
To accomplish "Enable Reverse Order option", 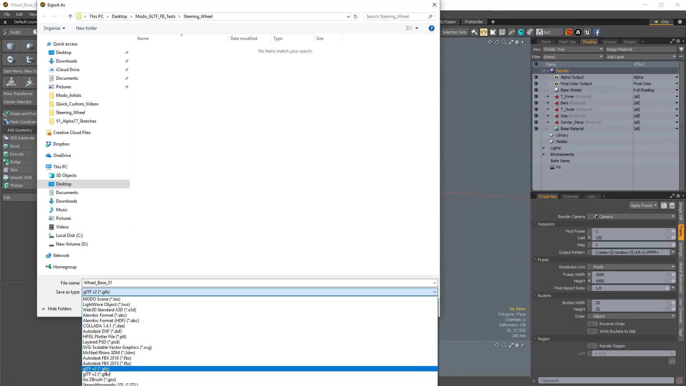I will (x=592, y=324).
